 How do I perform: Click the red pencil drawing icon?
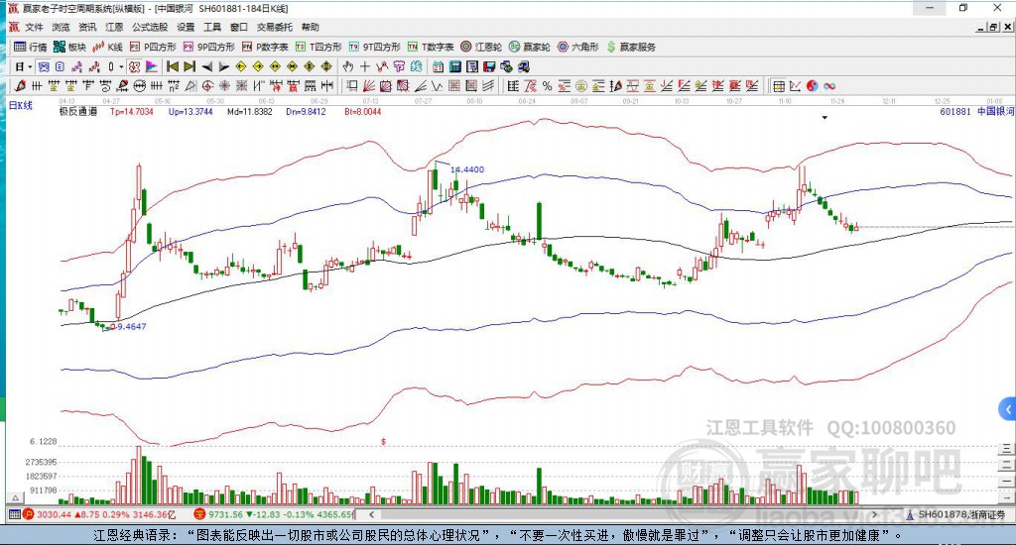[20, 85]
